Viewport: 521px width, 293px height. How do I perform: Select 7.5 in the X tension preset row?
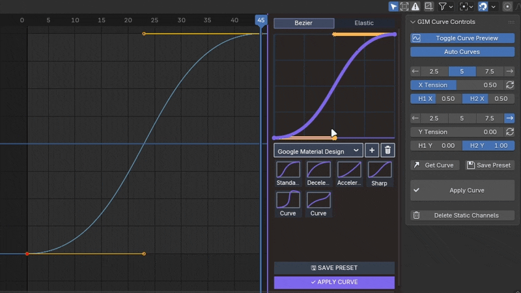click(x=490, y=72)
